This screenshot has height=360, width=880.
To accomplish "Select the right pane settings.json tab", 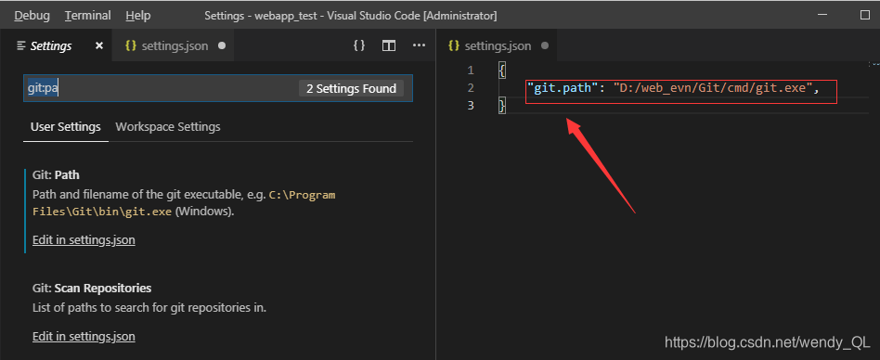I will 498,46.
